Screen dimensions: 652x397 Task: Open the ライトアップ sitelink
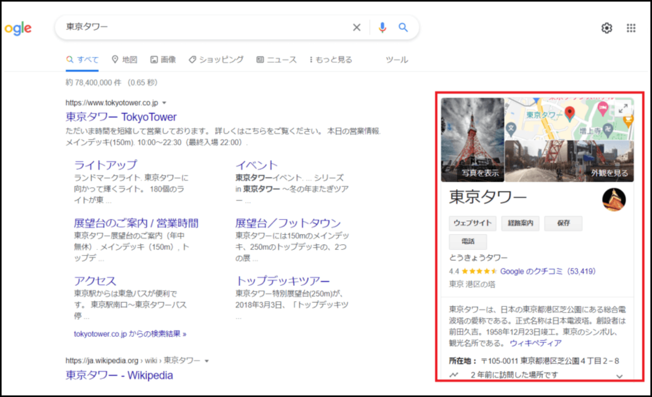(106, 165)
